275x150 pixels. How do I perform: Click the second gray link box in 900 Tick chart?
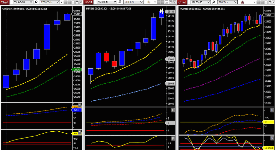(163, 2)
